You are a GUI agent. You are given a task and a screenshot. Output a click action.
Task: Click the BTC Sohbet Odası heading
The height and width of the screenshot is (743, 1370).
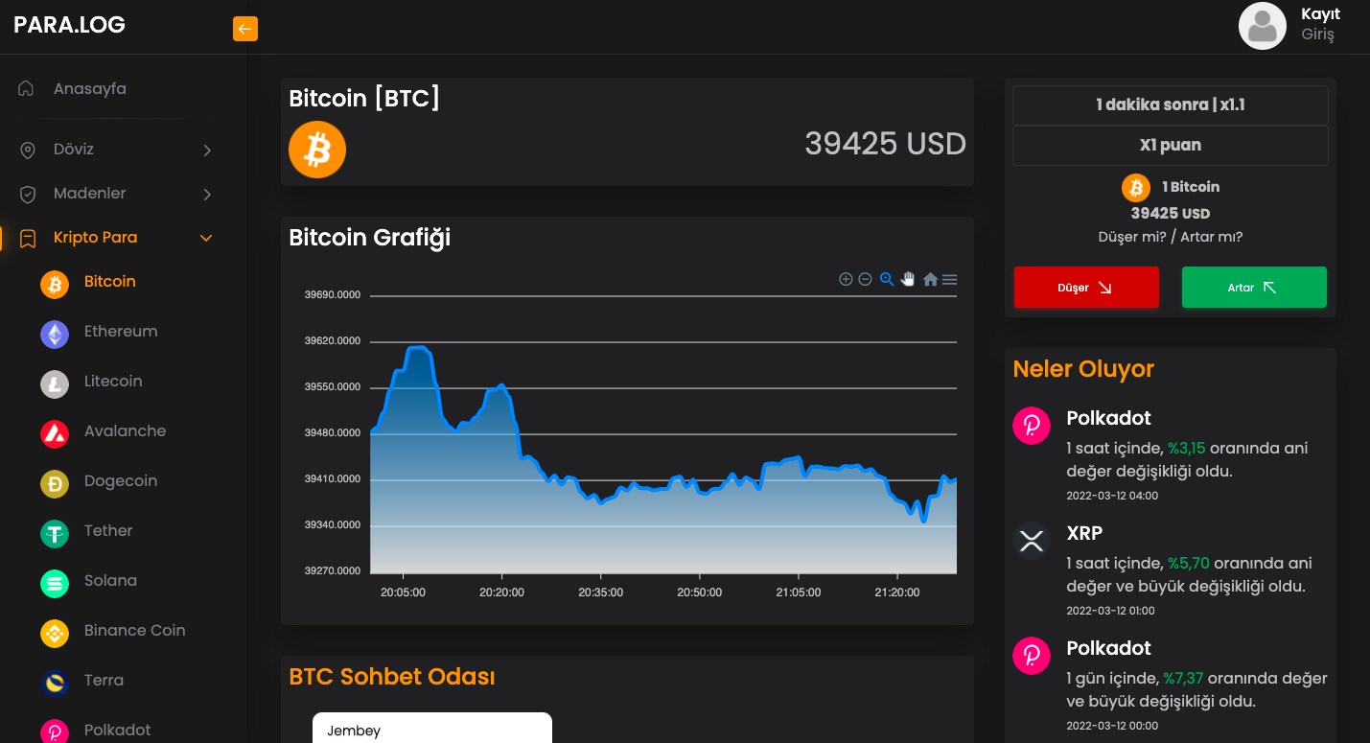[392, 677]
